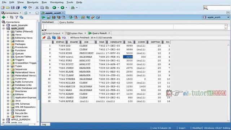Click the Schema Browser icon in Connections
The width and height of the screenshot is (231, 130).
pyautogui.click(x=21, y=17)
